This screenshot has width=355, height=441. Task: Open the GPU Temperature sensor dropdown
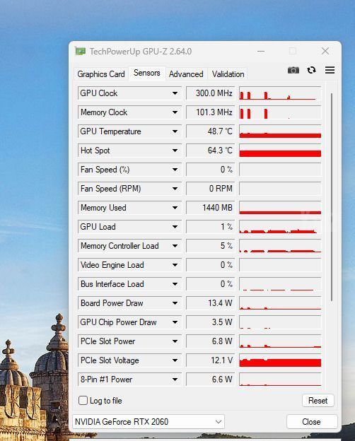[175, 131]
